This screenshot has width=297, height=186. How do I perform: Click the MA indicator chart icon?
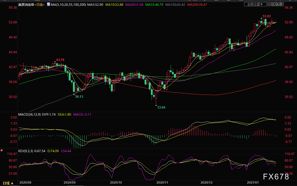pyautogui.click(x=49, y=4)
